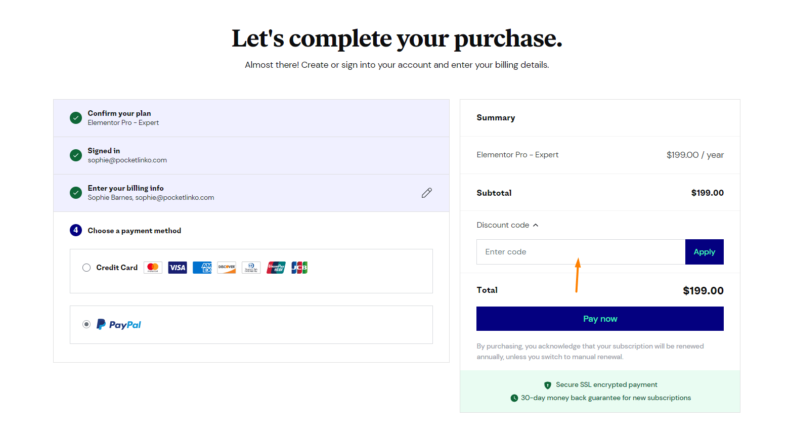Screen dimensions: 789x434
Task: Click the Secure SSL encrypted payment text
Action: [606, 385]
